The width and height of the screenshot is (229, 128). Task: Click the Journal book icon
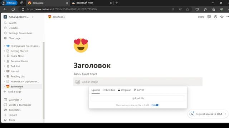pos(8,71)
